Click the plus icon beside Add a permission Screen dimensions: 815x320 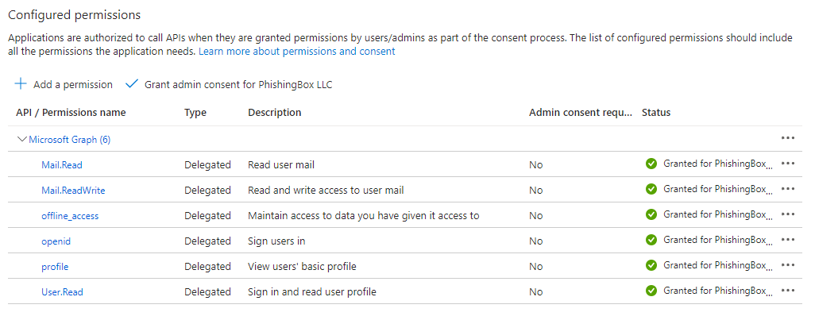(x=21, y=83)
